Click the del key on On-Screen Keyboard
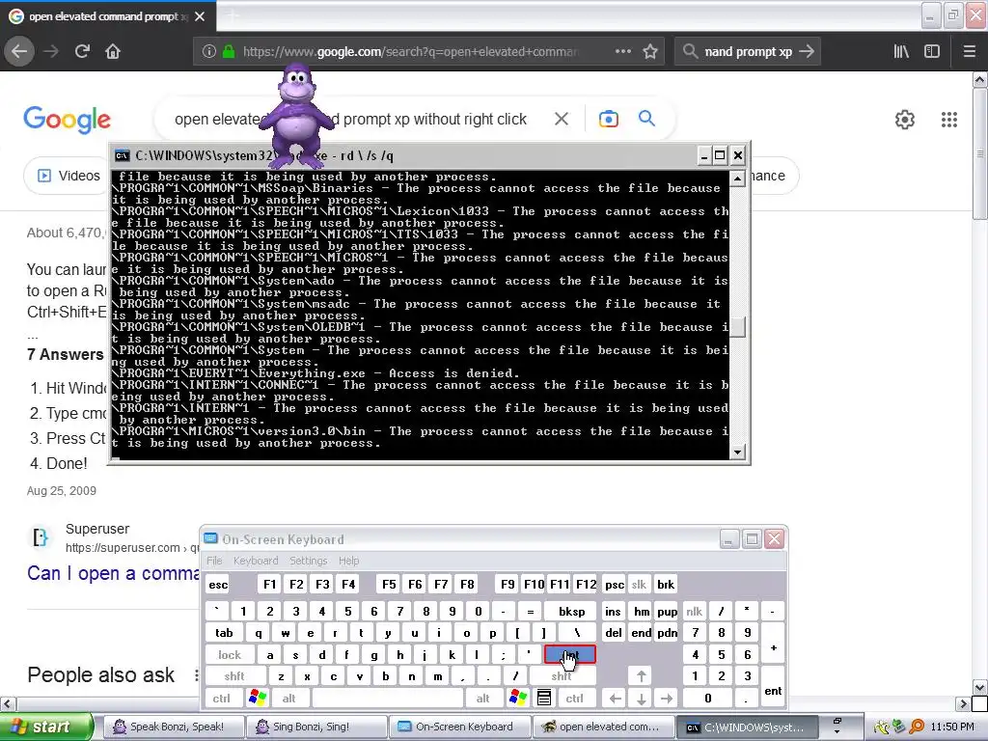 tap(613, 633)
